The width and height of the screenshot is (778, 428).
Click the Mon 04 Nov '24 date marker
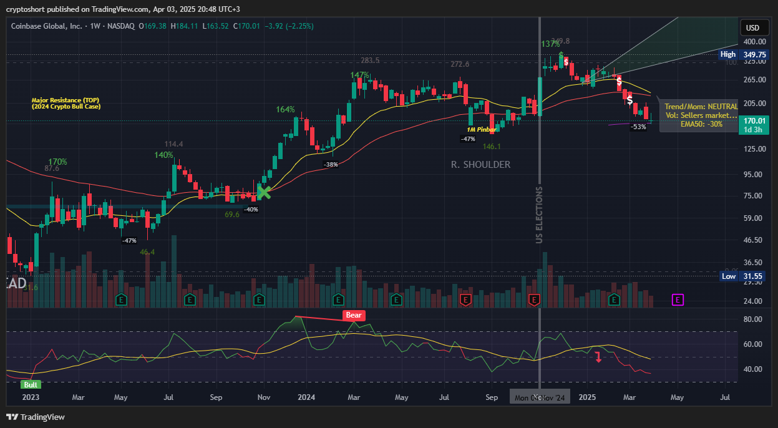540,397
